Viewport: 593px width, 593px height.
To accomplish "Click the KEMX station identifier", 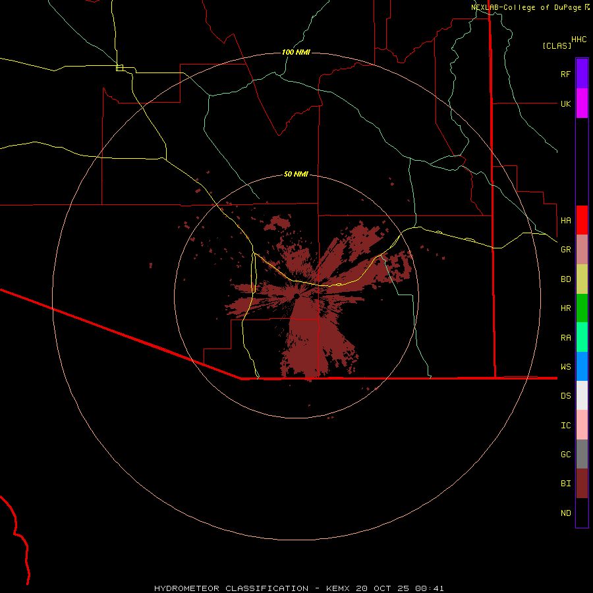I will (x=338, y=588).
